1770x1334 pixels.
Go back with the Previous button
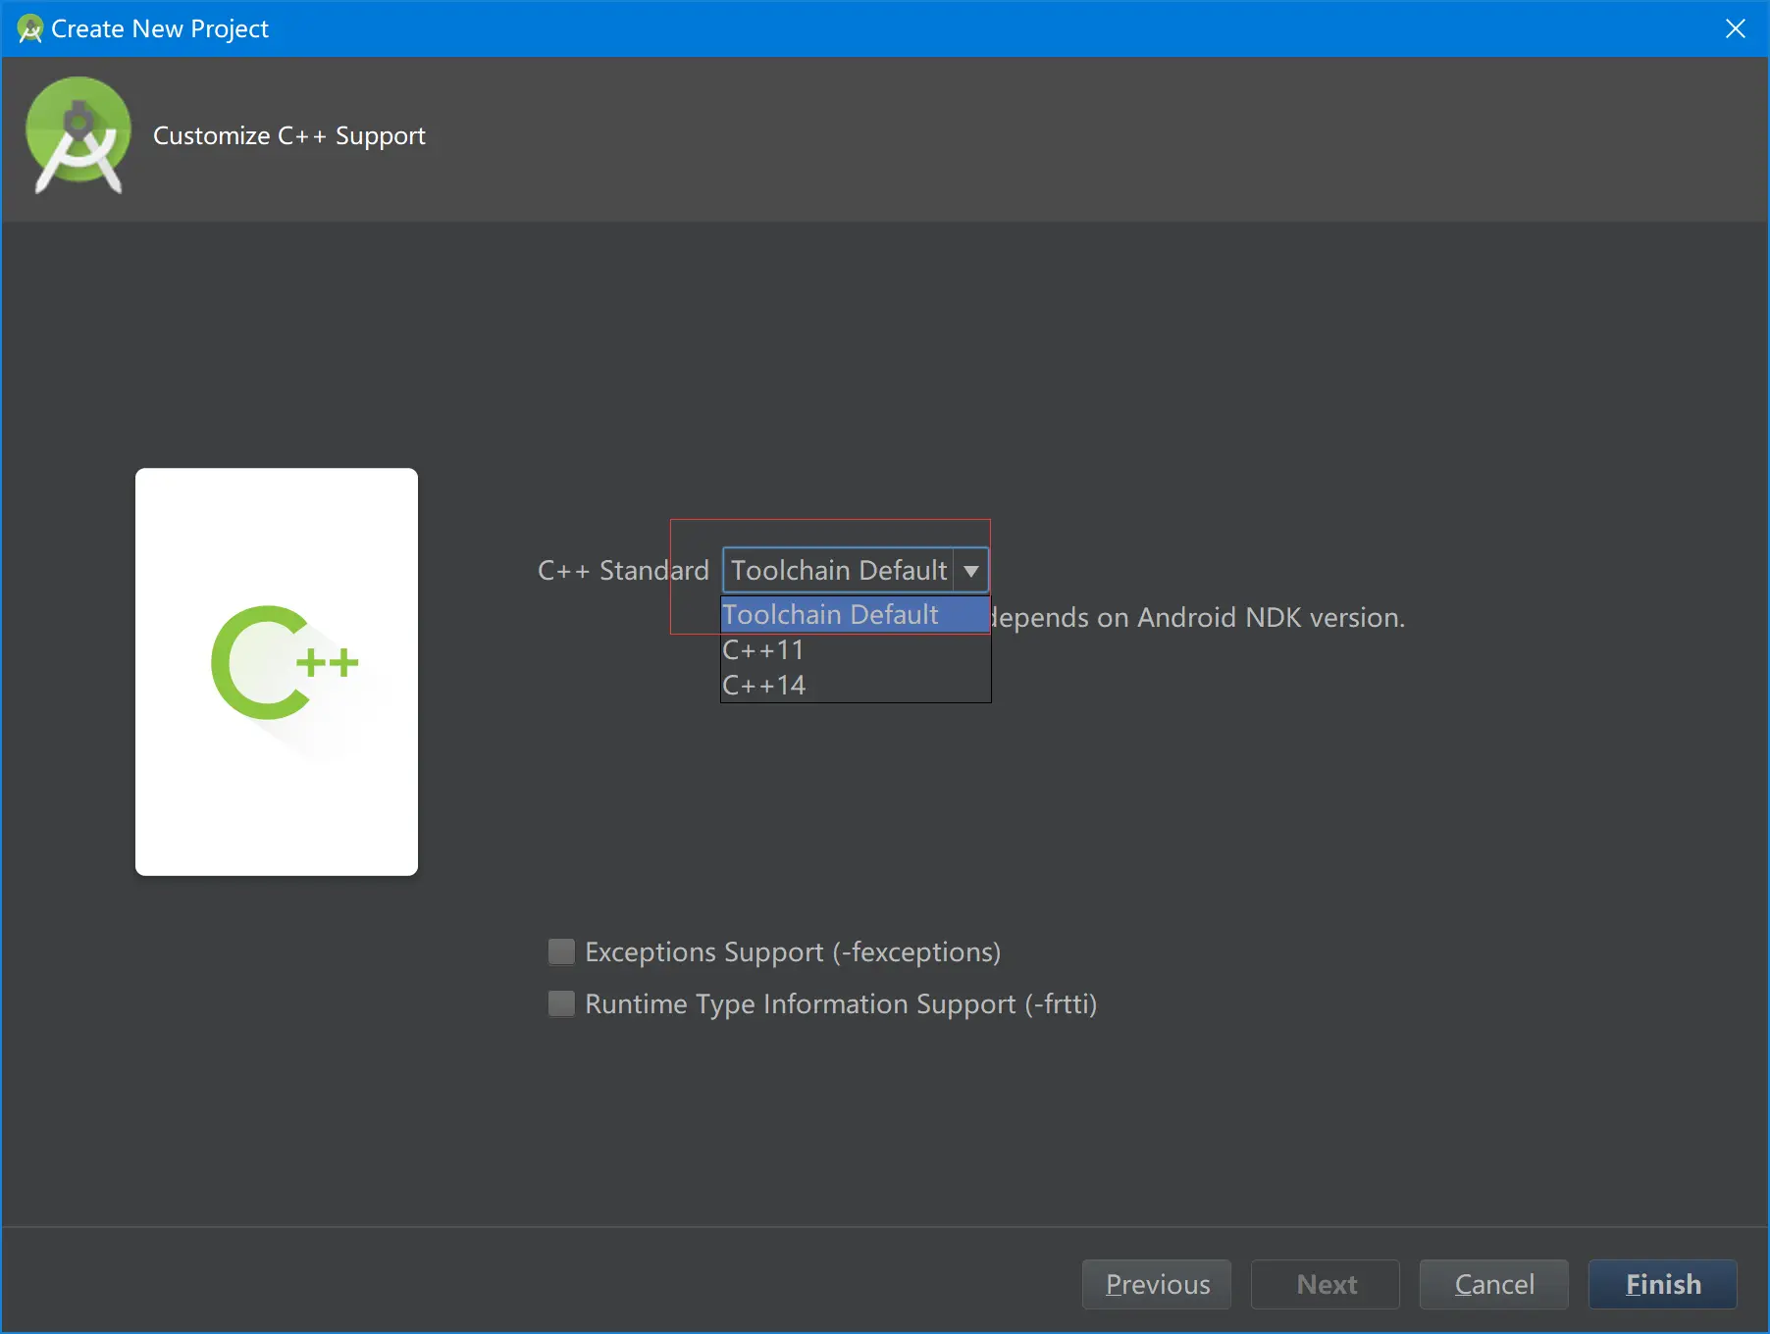[1157, 1284]
